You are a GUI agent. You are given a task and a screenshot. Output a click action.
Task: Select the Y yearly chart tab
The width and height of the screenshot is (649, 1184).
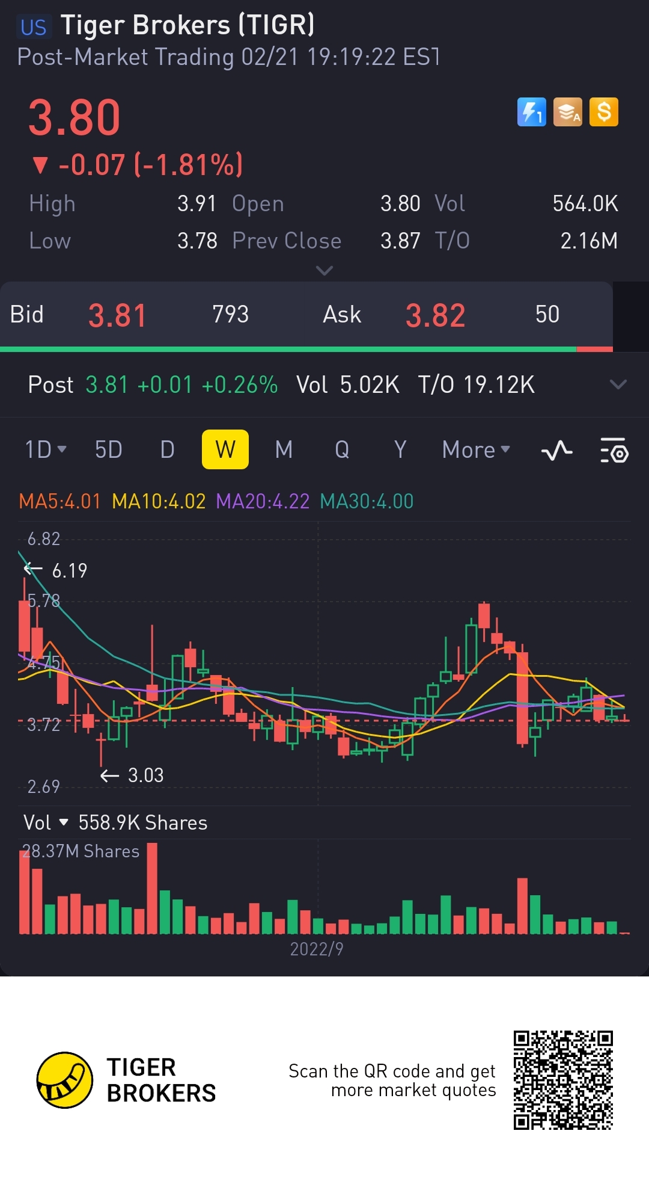[x=400, y=449]
